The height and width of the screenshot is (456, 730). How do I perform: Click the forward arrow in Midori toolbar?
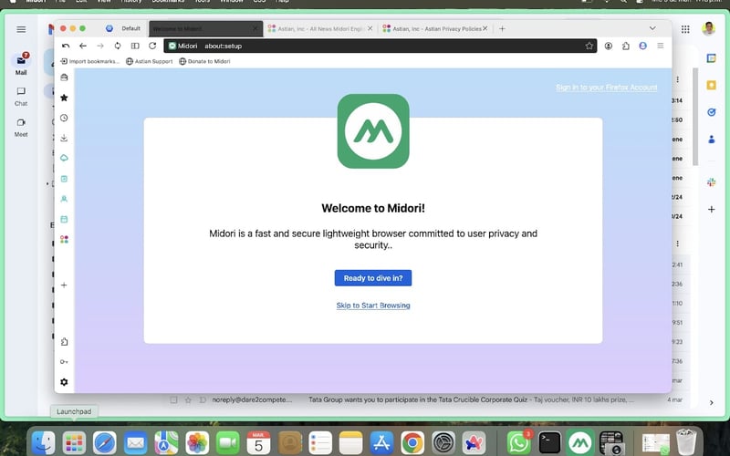point(100,46)
